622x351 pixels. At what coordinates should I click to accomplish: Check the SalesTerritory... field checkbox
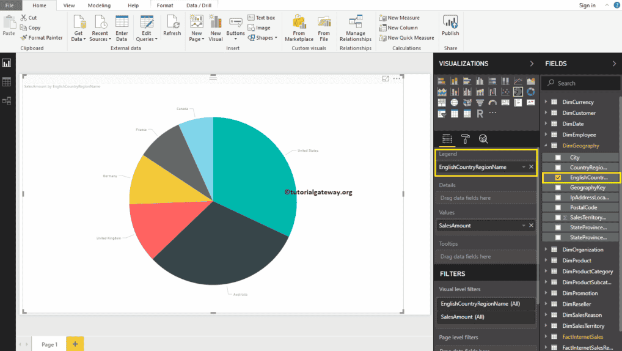click(x=558, y=218)
